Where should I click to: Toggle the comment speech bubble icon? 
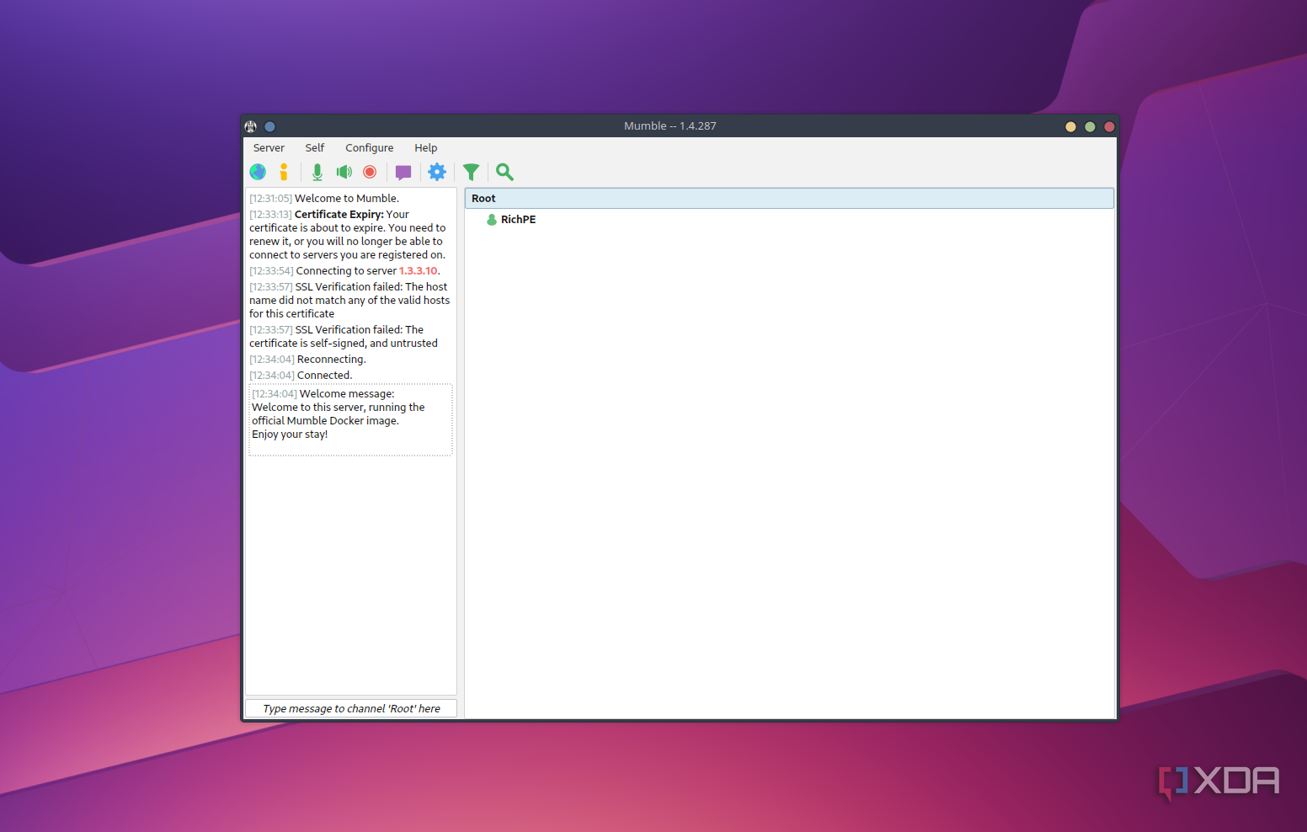pos(403,172)
